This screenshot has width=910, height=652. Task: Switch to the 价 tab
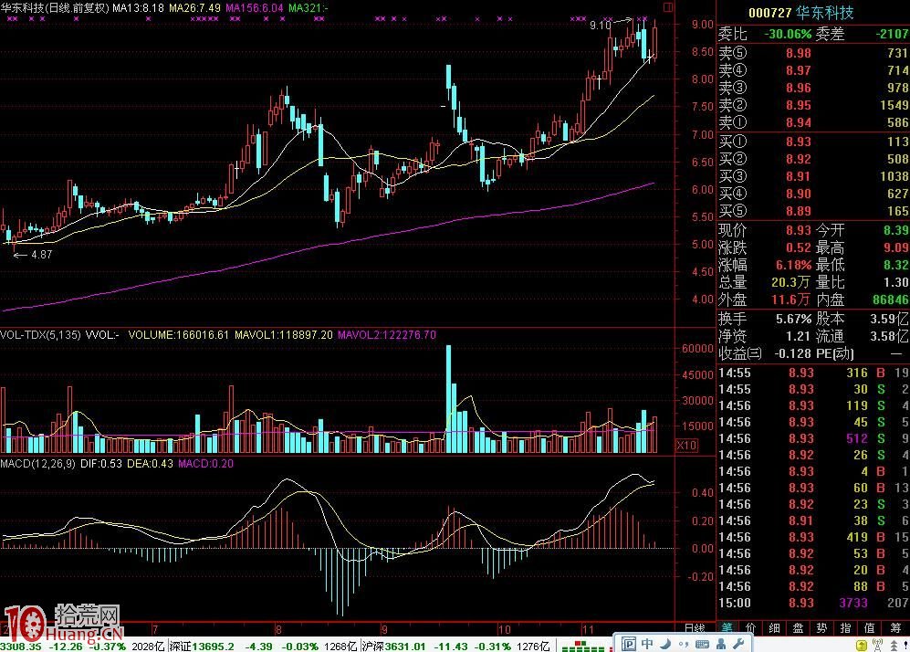(751, 628)
